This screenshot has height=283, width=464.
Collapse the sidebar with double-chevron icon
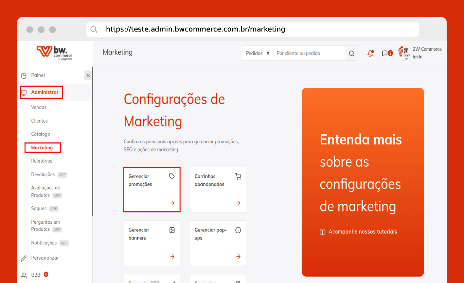pos(88,75)
